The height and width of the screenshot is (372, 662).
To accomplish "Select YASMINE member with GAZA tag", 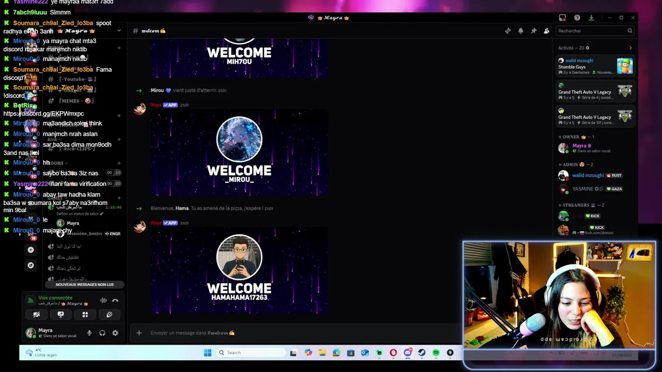I will tap(595, 189).
